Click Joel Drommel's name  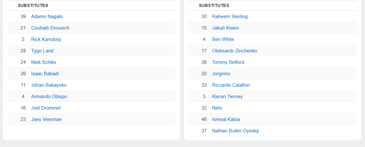pyautogui.click(x=46, y=108)
